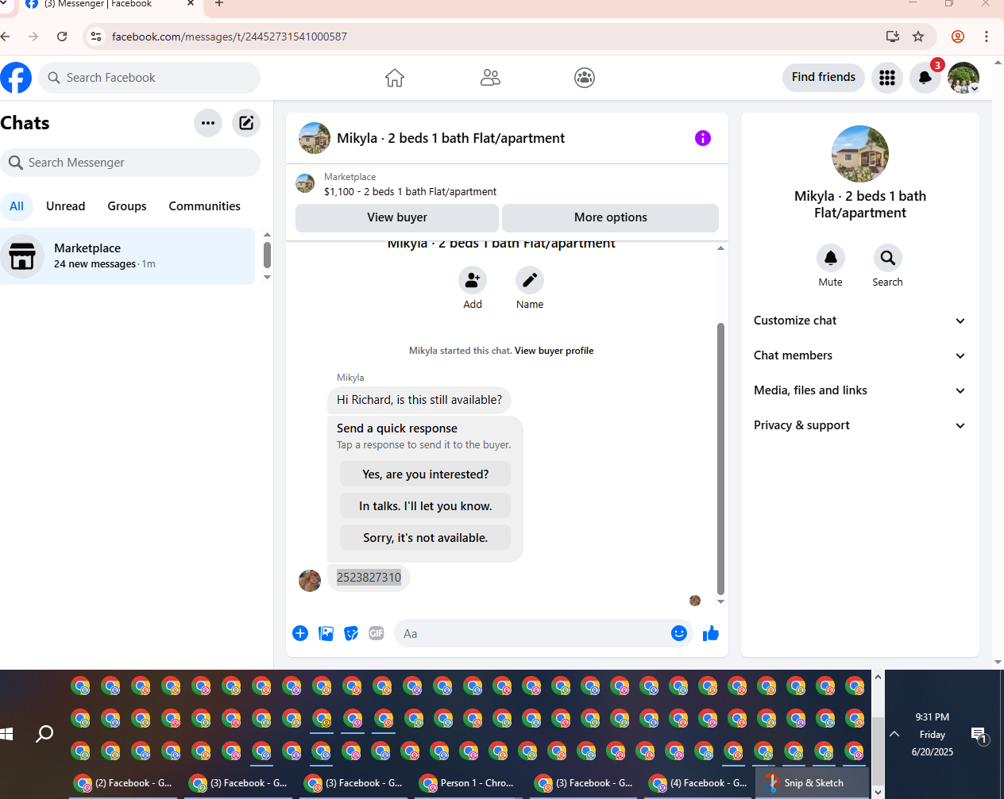Click the 2523827310 message bubble
The height and width of the screenshot is (799, 1004).
pyautogui.click(x=369, y=578)
